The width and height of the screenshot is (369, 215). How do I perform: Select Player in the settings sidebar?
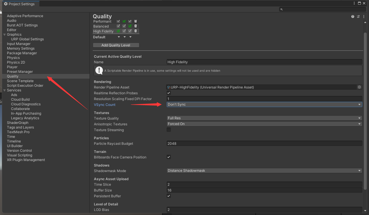(12, 67)
